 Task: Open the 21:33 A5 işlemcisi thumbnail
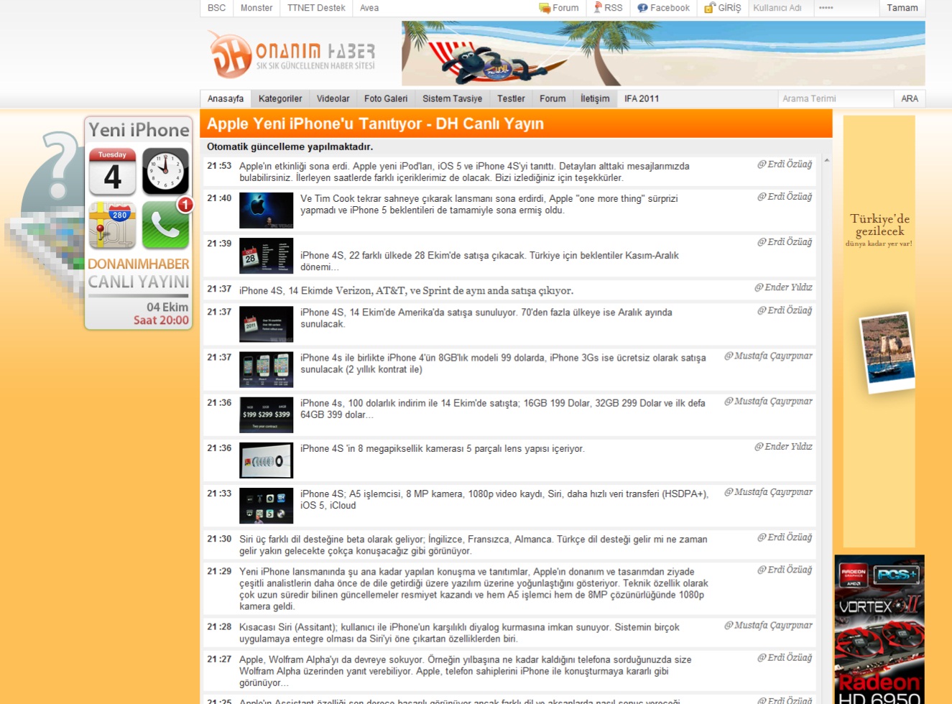pos(266,505)
